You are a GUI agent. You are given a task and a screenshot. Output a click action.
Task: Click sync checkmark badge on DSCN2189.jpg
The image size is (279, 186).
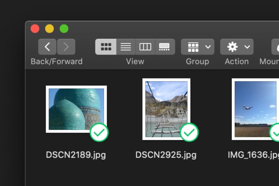(x=99, y=132)
